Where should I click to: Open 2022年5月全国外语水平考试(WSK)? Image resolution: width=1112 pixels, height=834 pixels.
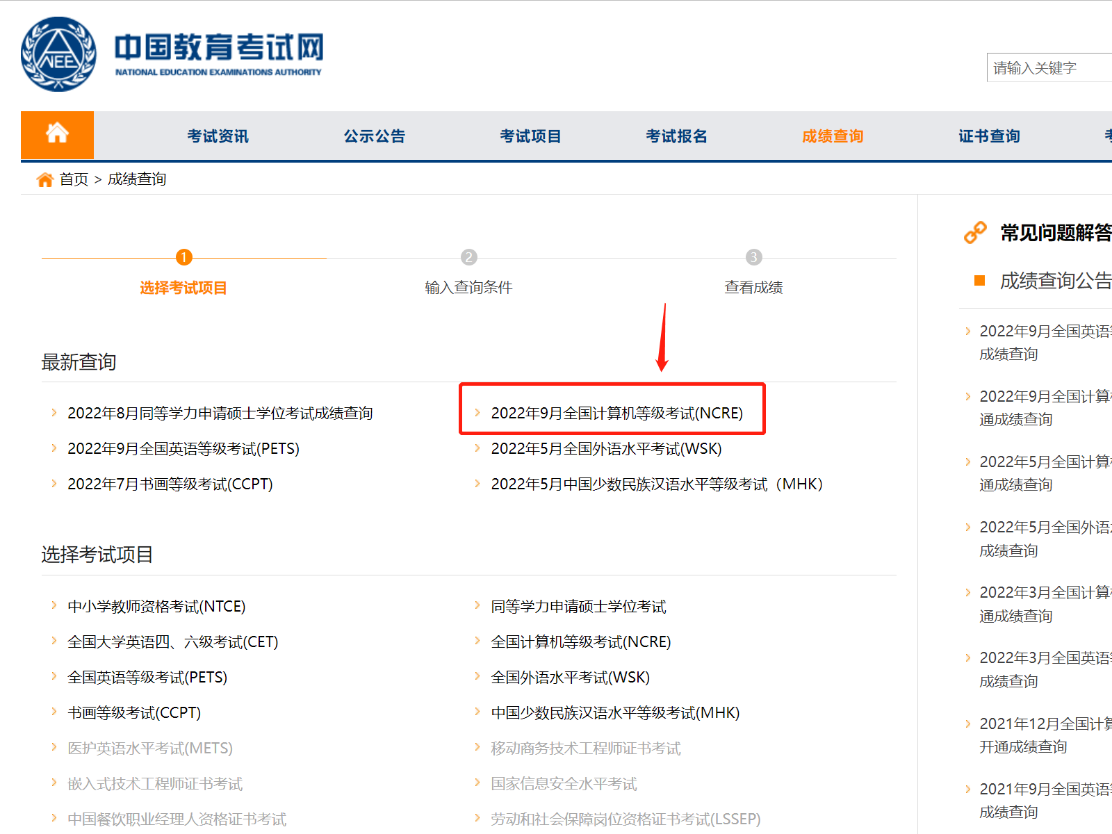(x=607, y=449)
